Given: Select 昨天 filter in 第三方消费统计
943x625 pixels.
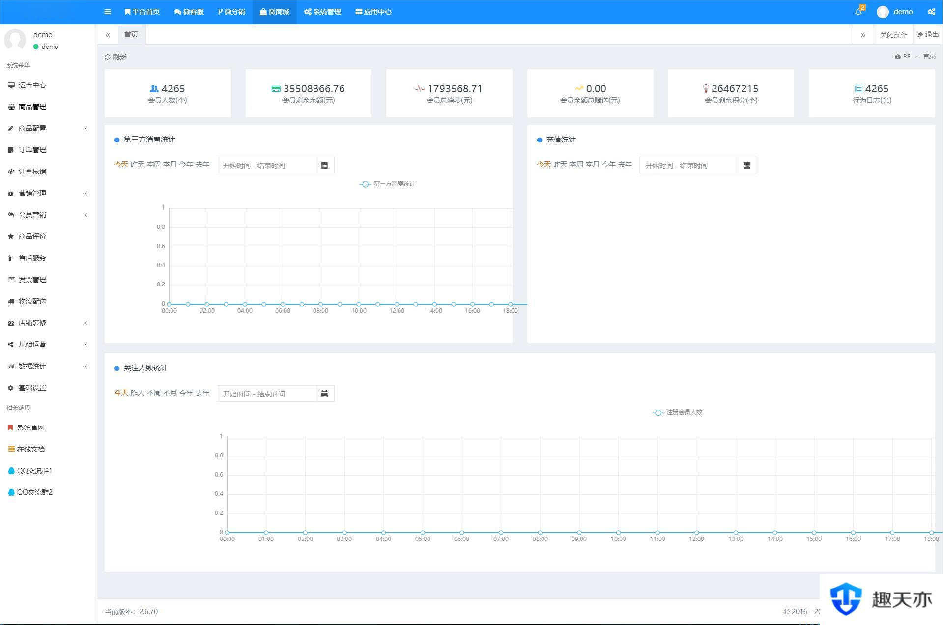Looking at the screenshot, I should [138, 164].
